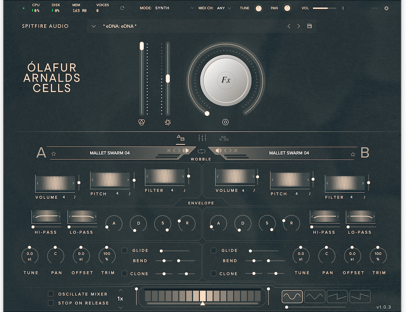Open the settings gear in the top bar
Viewport: 409px width, 312px height.
click(x=386, y=8)
